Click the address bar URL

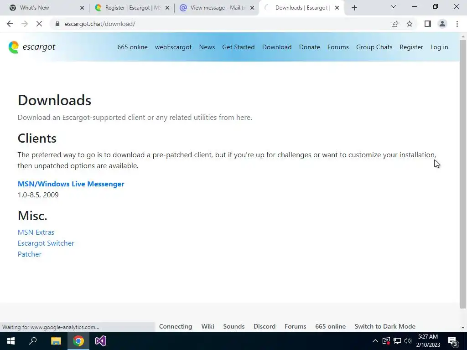tap(100, 24)
